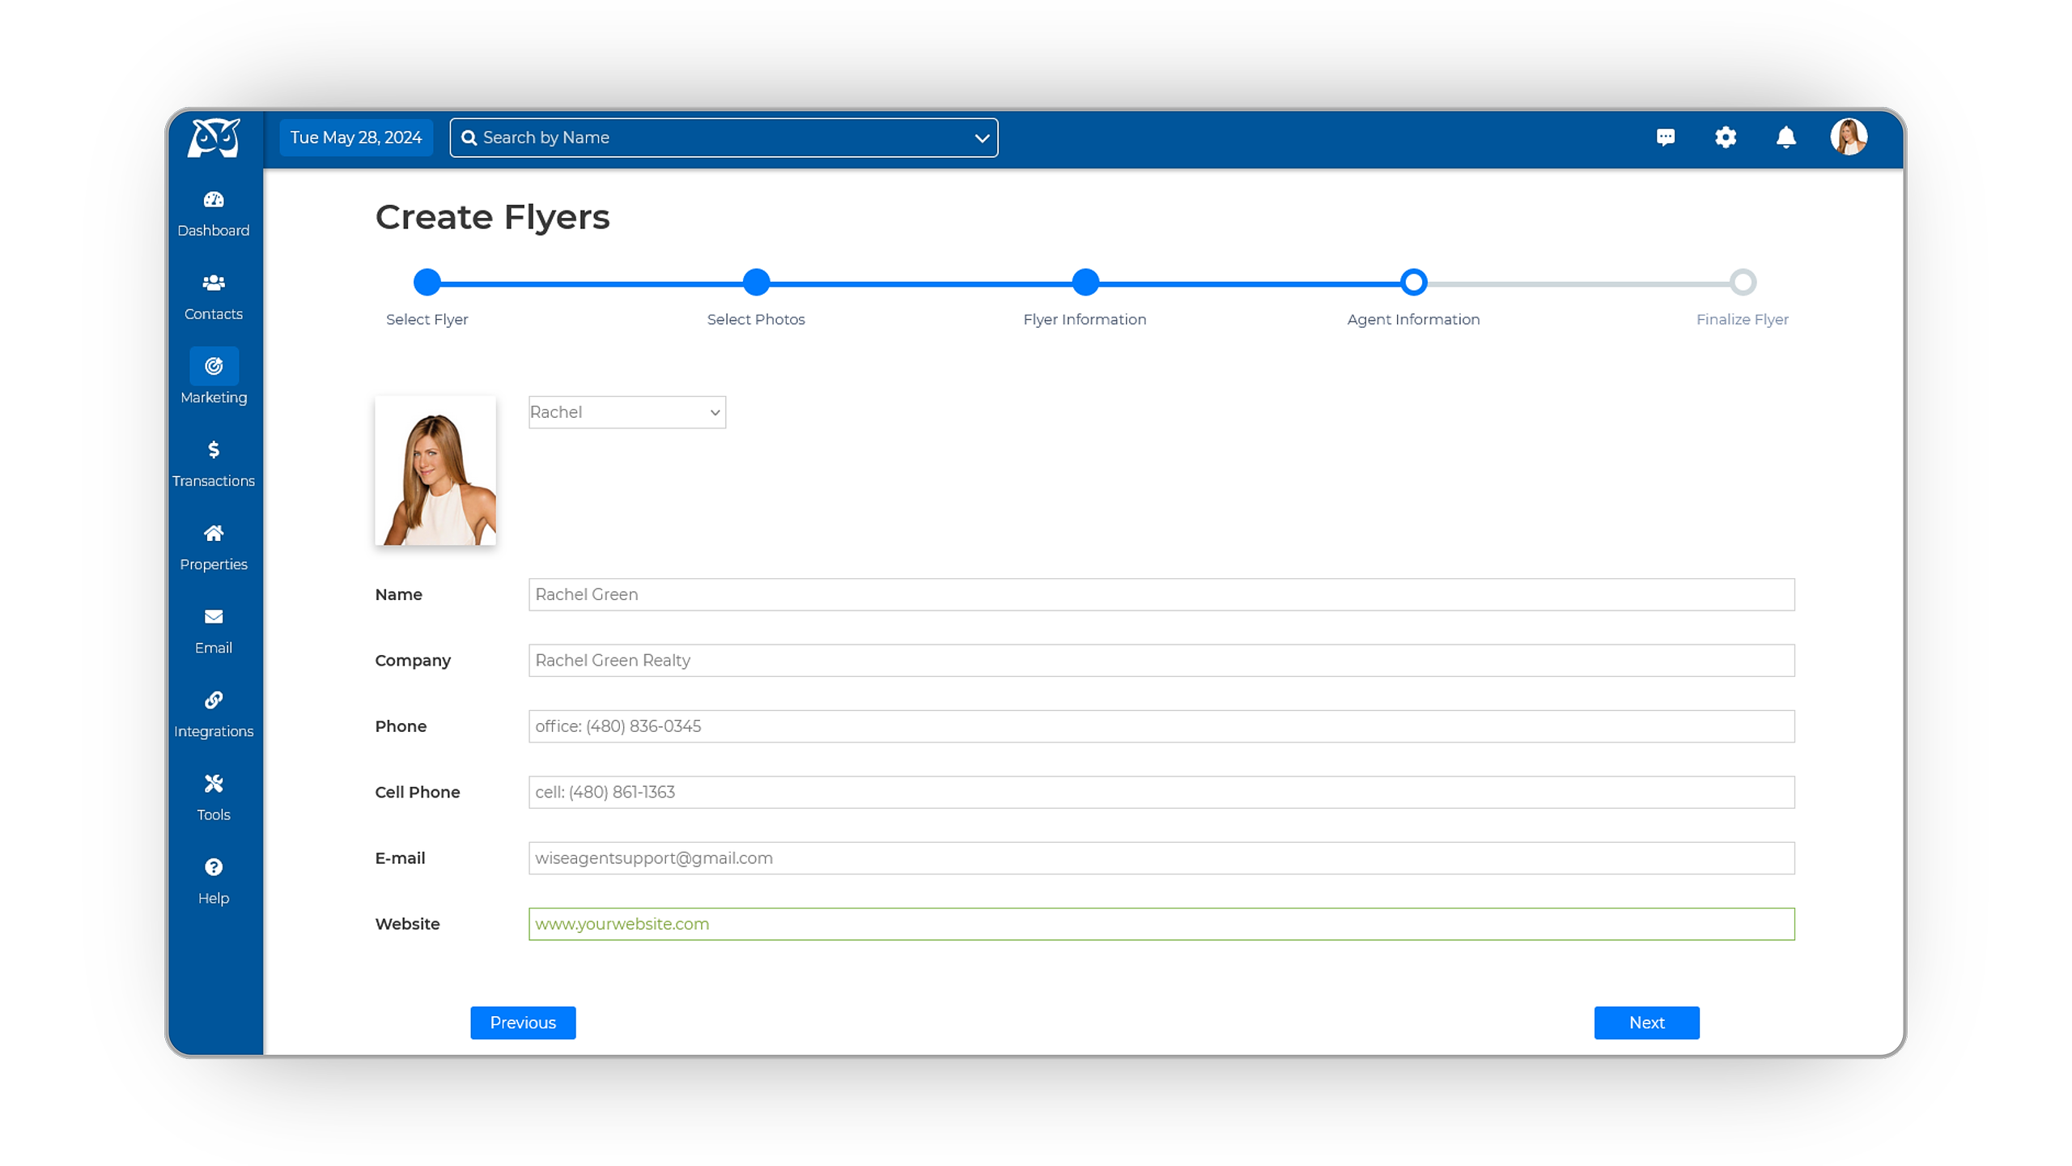
Task: Open the chat messages icon
Action: tap(1665, 137)
